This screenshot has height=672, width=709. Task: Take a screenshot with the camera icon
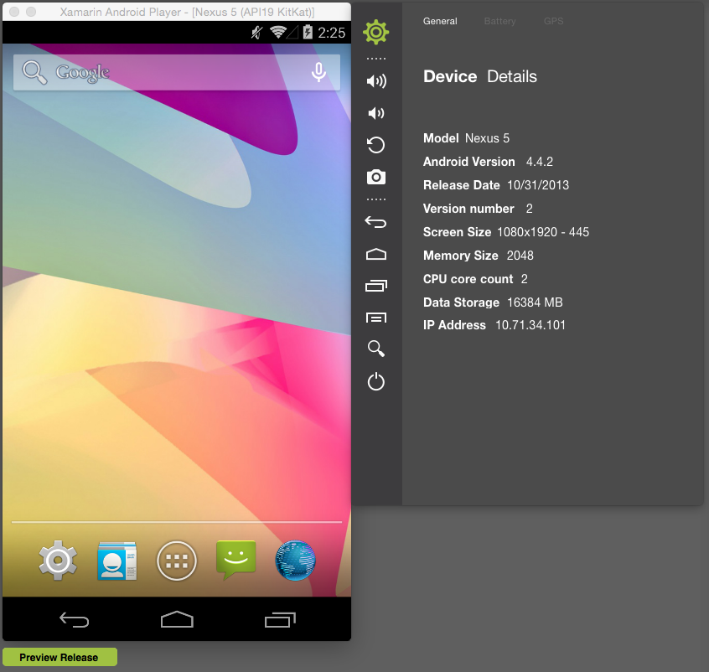(375, 177)
